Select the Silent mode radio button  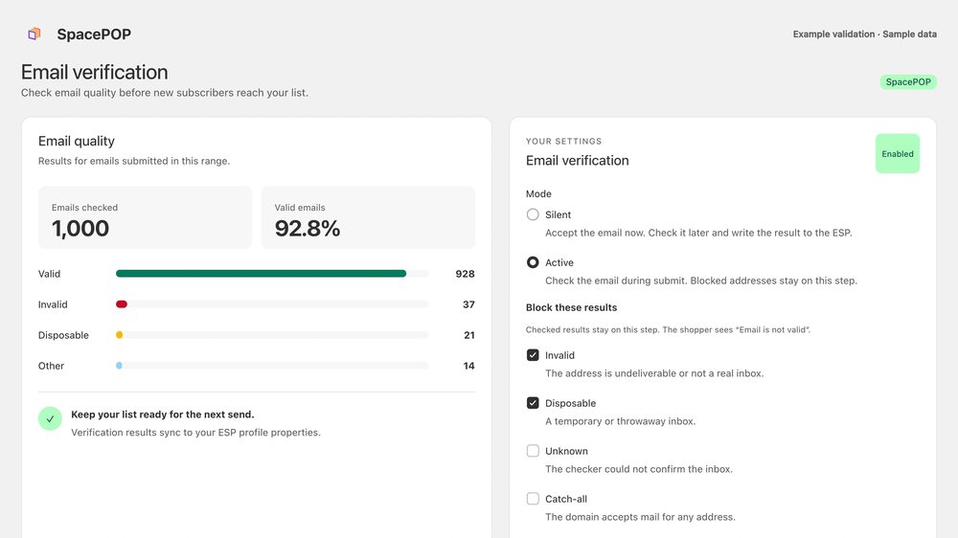tap(533, 214)
